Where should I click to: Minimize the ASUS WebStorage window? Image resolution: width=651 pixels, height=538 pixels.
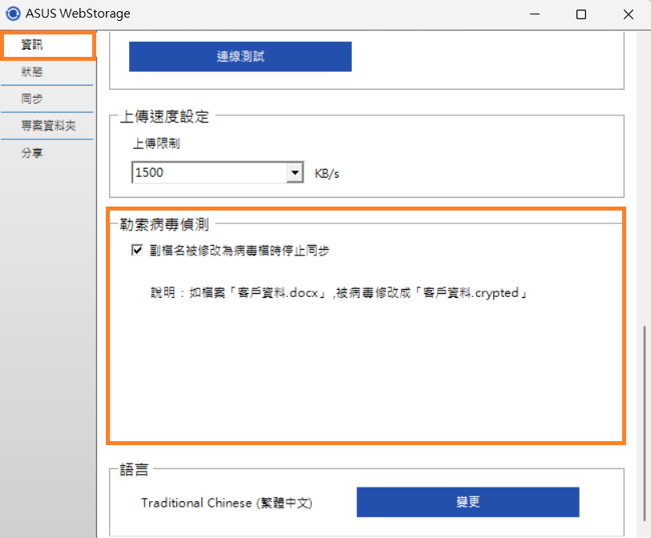(535, 14)
